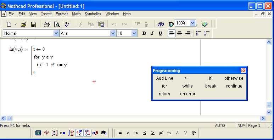Click Add Line in Programming palette

point(164,78)
